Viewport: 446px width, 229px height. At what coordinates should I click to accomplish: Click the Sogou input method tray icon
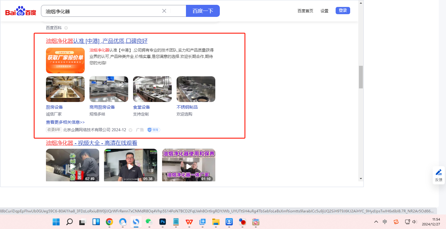coord(396,222)
